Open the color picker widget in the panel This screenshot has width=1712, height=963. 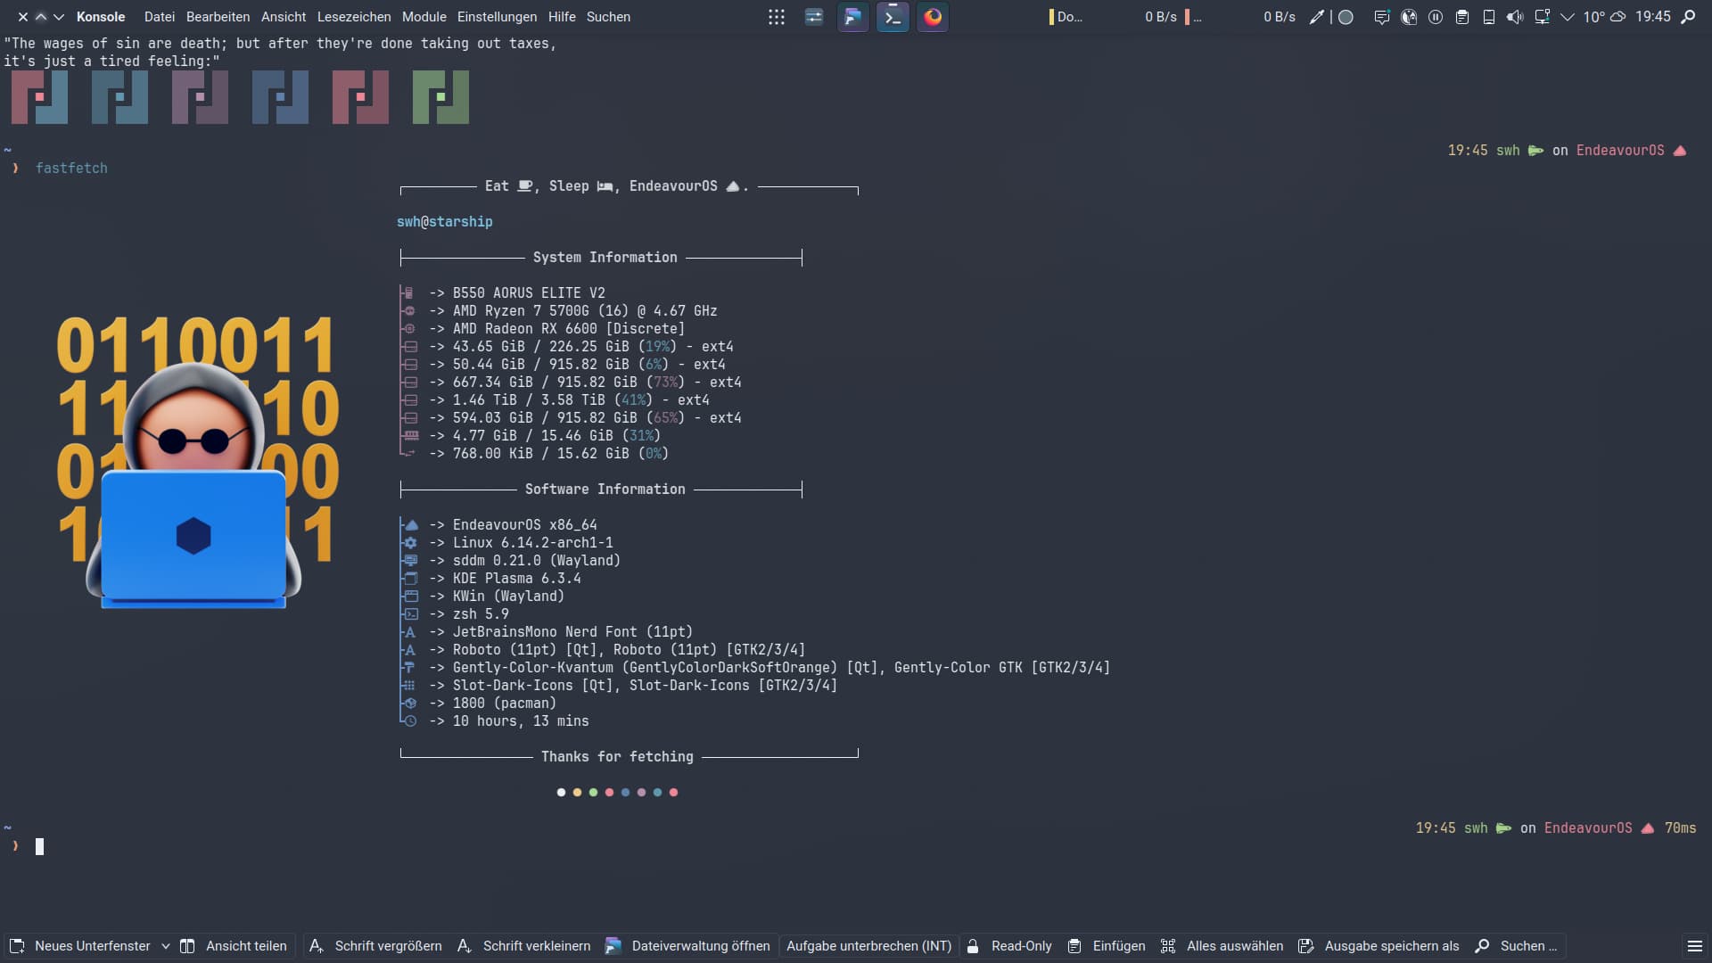click(1317, 17)
